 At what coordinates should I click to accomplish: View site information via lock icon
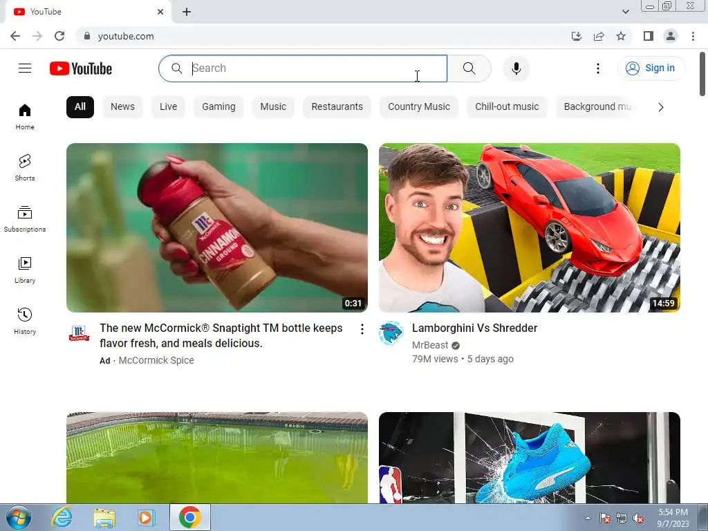(87, 36)
